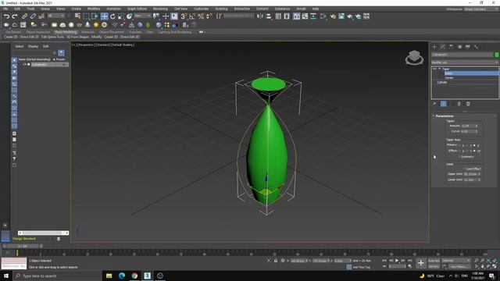This screenshot has height=281, width=500.
Task: Open the Create tab plus icon
Action: coord(434,47)
